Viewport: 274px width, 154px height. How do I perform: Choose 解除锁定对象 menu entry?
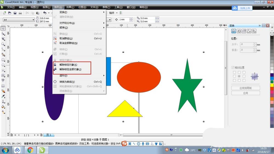(79, 65)
